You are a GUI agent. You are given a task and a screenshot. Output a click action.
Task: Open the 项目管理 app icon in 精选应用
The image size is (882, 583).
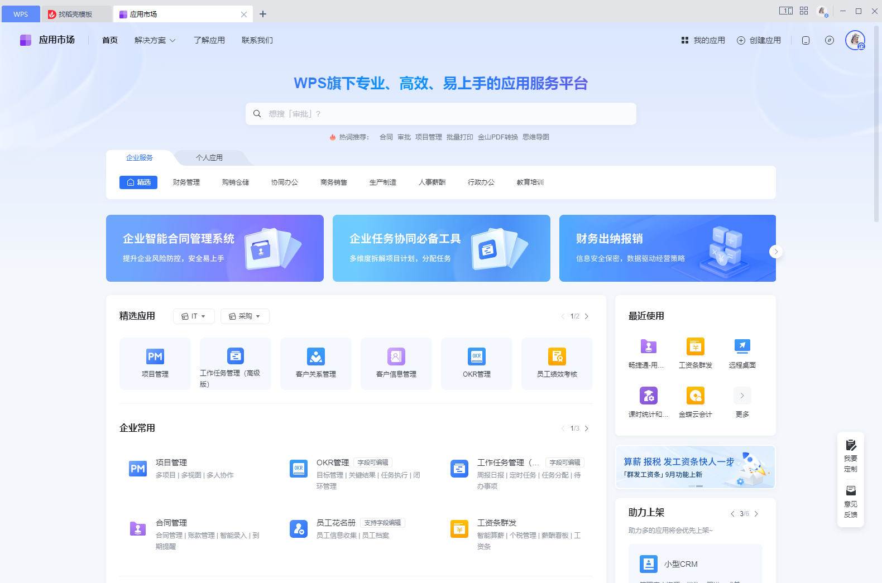click(x=155, y=356)
